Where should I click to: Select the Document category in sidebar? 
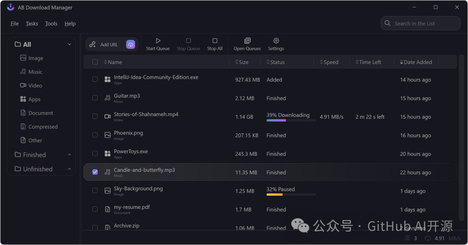36,113
